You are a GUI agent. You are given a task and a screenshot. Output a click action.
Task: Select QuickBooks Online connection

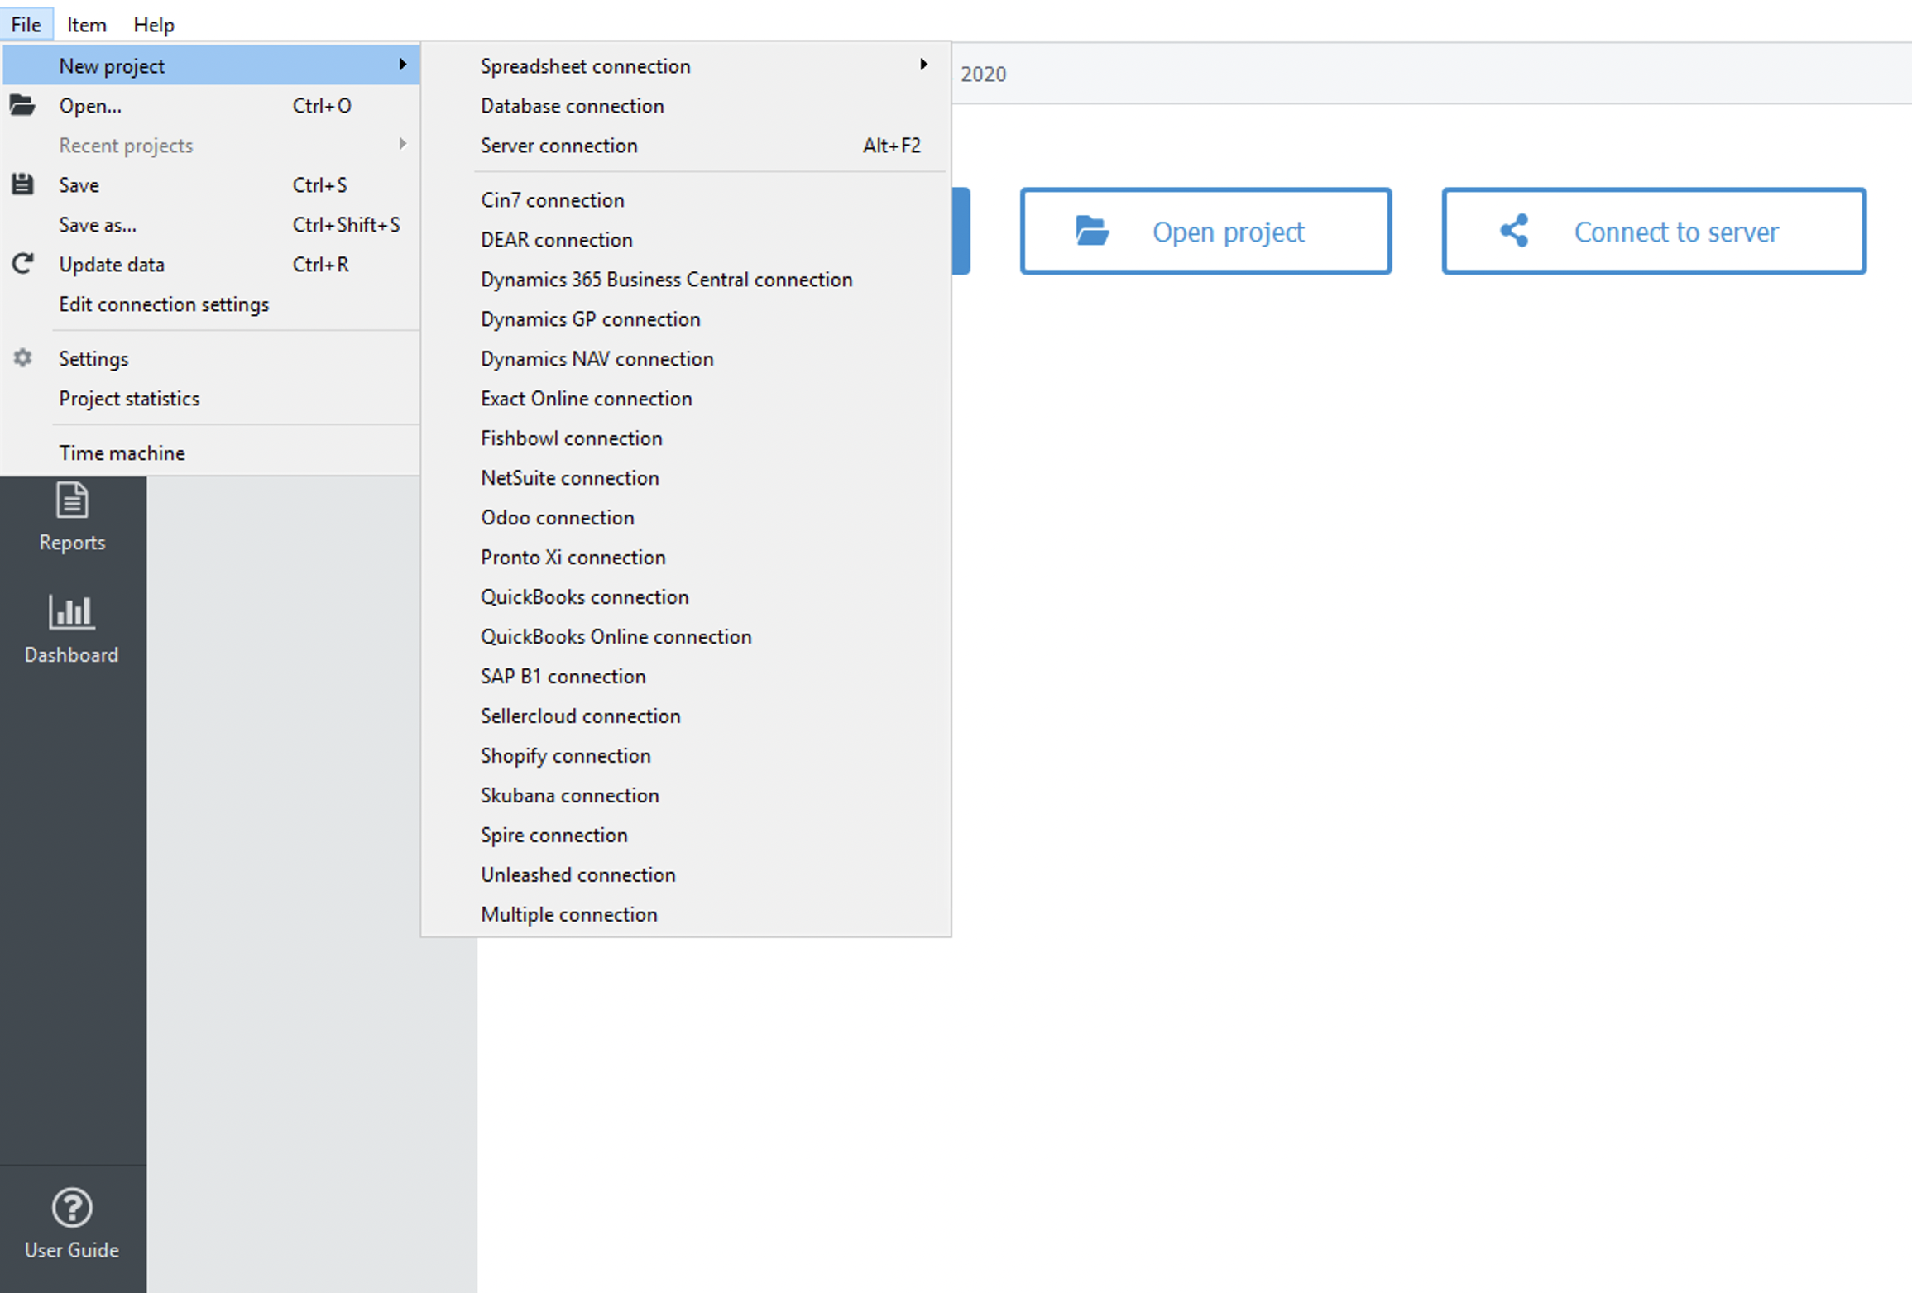tap(616, 636)
